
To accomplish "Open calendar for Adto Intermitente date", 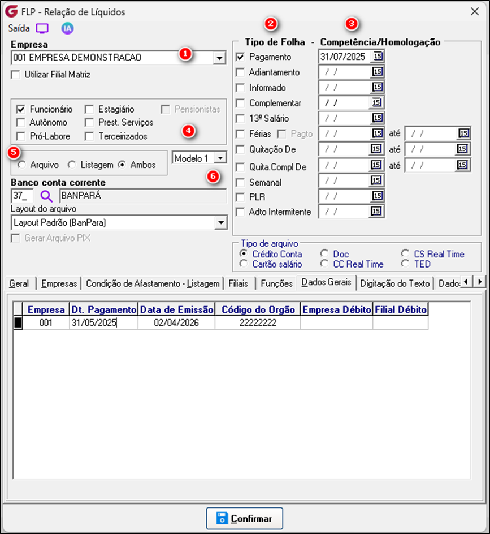I will pyautogui.click(x=376, y=211).
